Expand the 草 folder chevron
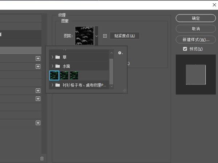Image resolution: width=218 pixels, height=163 pixels. tap(52, 57)
